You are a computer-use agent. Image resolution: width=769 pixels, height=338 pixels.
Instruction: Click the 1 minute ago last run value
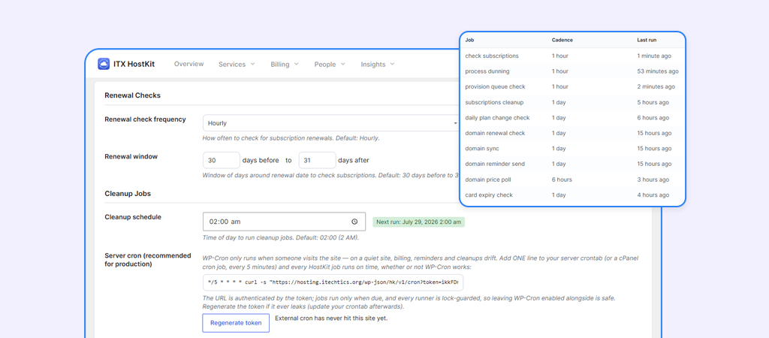[654, 56]
